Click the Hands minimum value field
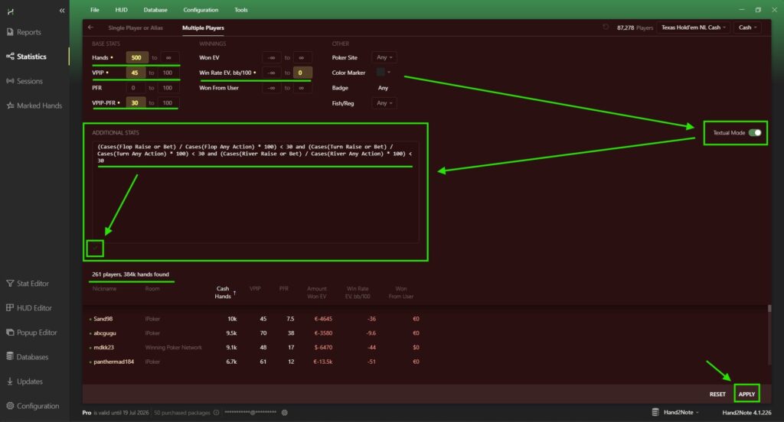 (137, 57)
